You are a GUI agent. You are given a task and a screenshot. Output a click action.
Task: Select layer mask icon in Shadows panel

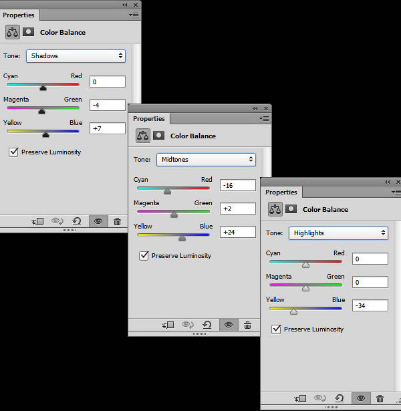28,32
